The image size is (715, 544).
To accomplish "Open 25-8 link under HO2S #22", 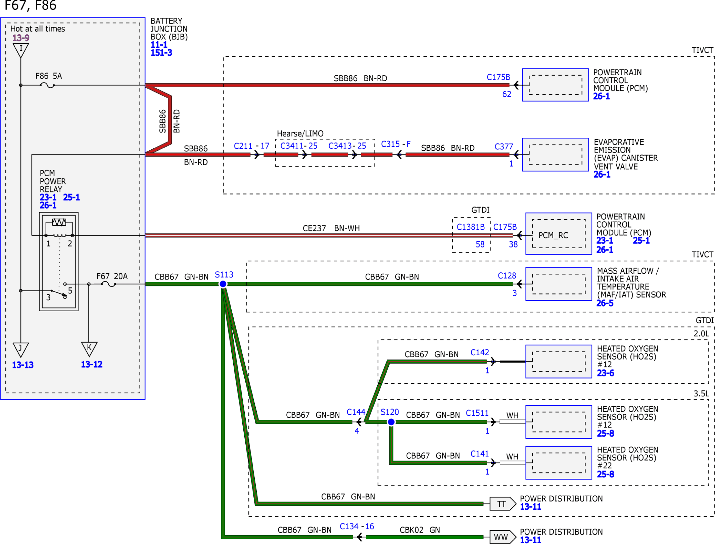I will click(605, 474).
